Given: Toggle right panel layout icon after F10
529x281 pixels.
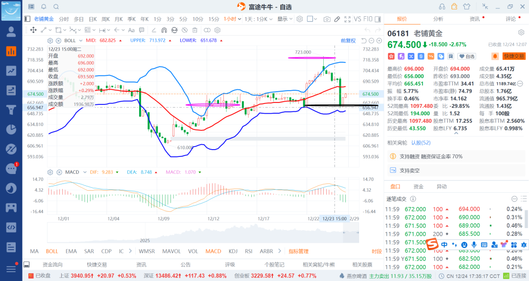Looking at the screenshot, I should (x=378, y=19).
